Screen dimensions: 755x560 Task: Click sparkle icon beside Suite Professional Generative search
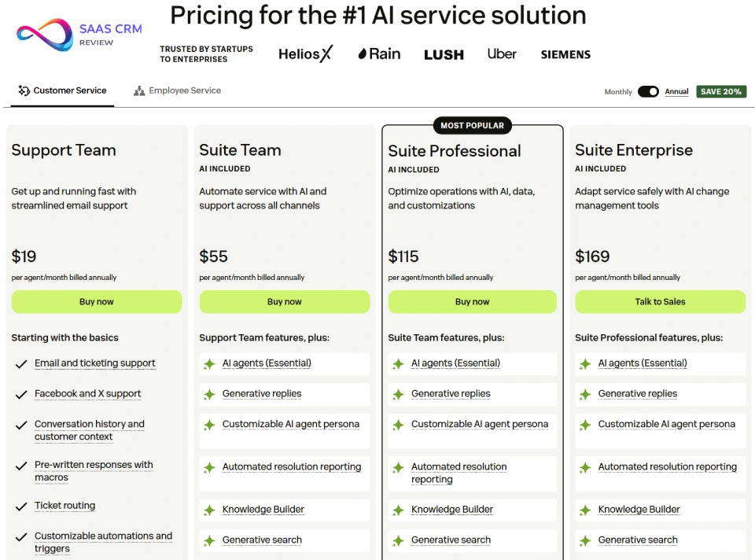398,540
